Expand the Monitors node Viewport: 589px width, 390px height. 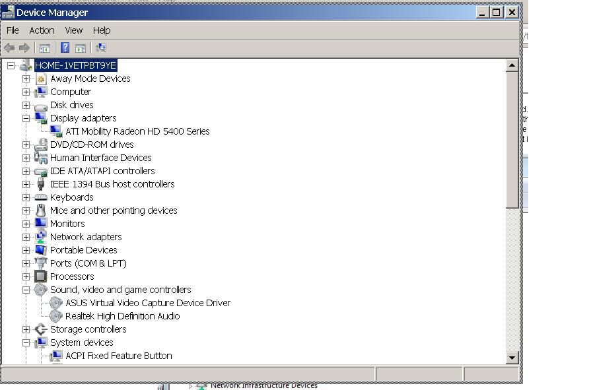(26, 224)
